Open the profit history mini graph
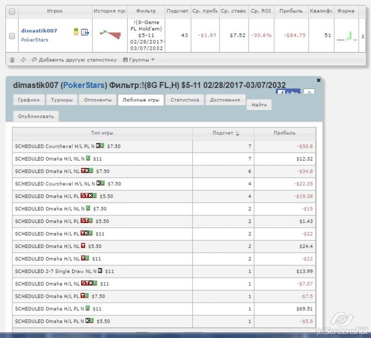The width and height of the screenshot is (371, 338). click(x=110, y=34)
